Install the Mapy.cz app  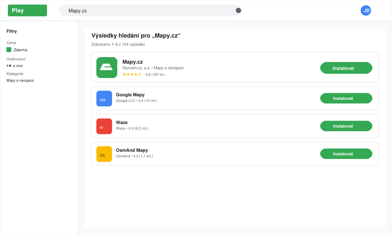[x=346, y=68]
